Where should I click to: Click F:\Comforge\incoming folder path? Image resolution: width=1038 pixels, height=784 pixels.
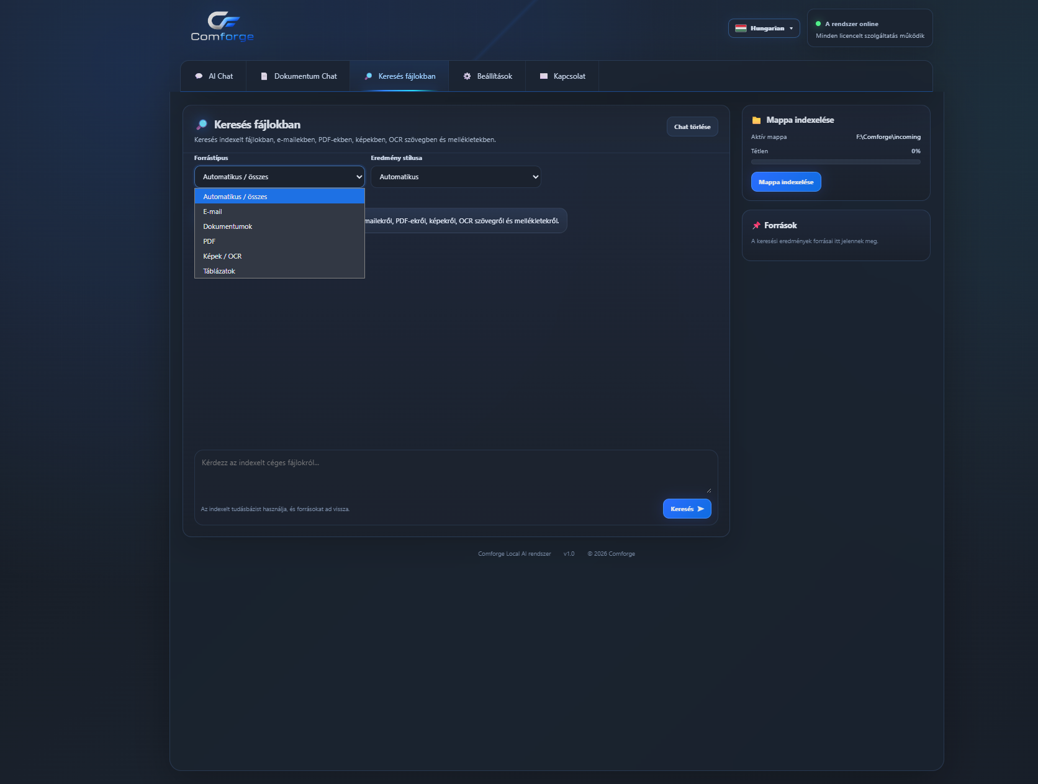(888, 137)
